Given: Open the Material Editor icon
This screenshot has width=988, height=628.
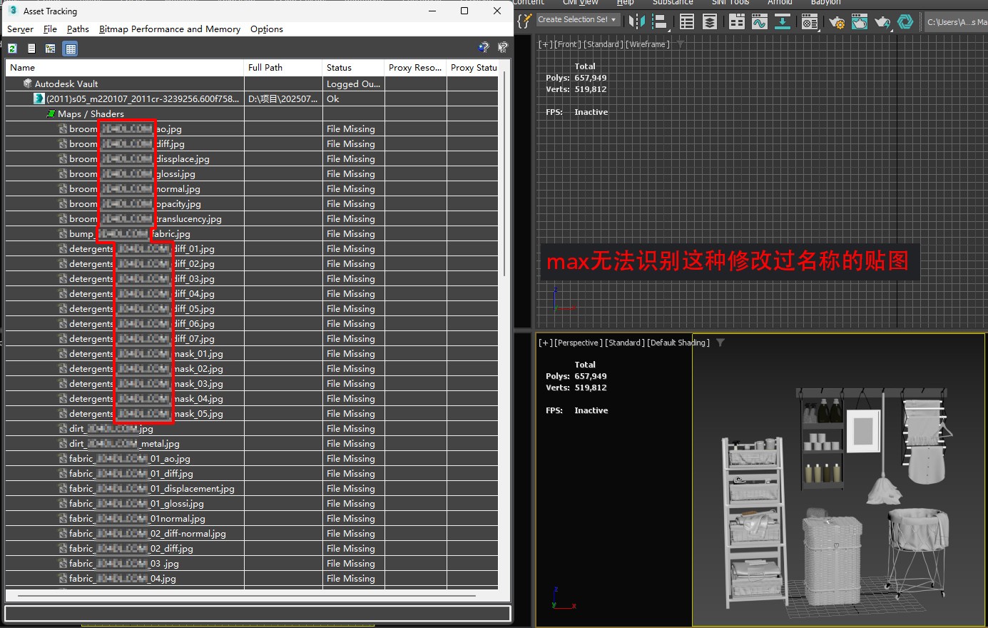Looking at the screenshot, I should (810, 22).
